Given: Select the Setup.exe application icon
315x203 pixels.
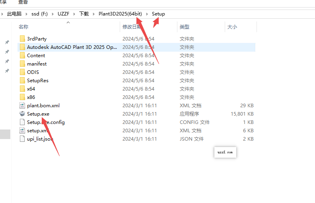Looking at the screenshot, I should (x=22, y=114).
